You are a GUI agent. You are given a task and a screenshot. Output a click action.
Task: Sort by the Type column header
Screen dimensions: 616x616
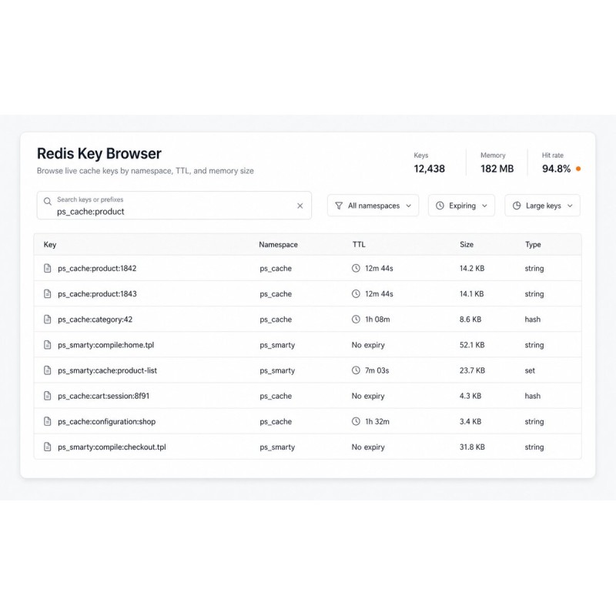[533, 244]
